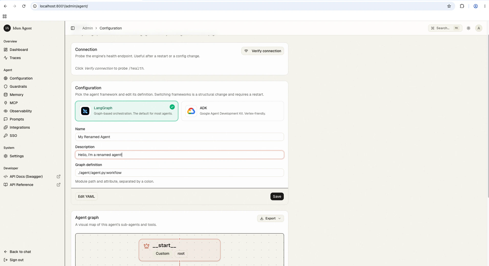Toggle the sidebar panel icon
Image resolution: width=489 pixels, height=266 pixels.
click(73, 28)
